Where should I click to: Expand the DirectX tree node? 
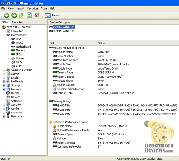(4, 93)
